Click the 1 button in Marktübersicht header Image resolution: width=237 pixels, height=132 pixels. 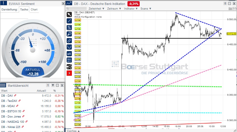click(x=48, y=85)
